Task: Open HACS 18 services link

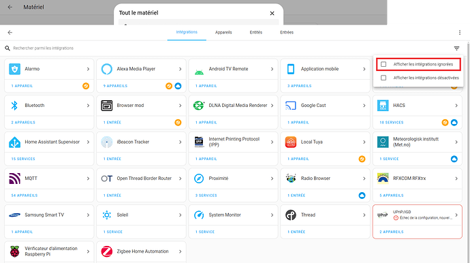Action: (x=392, y=123)
